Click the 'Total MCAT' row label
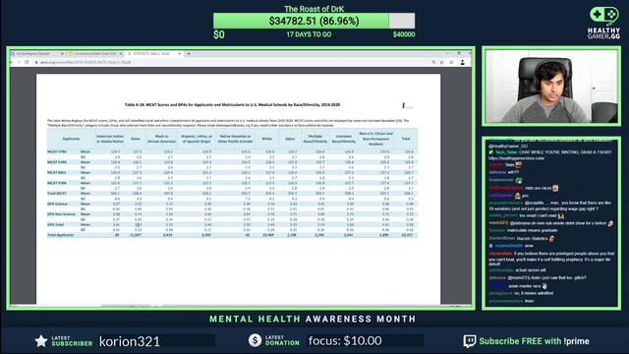 pyautogui.click(x=57, y=194)
